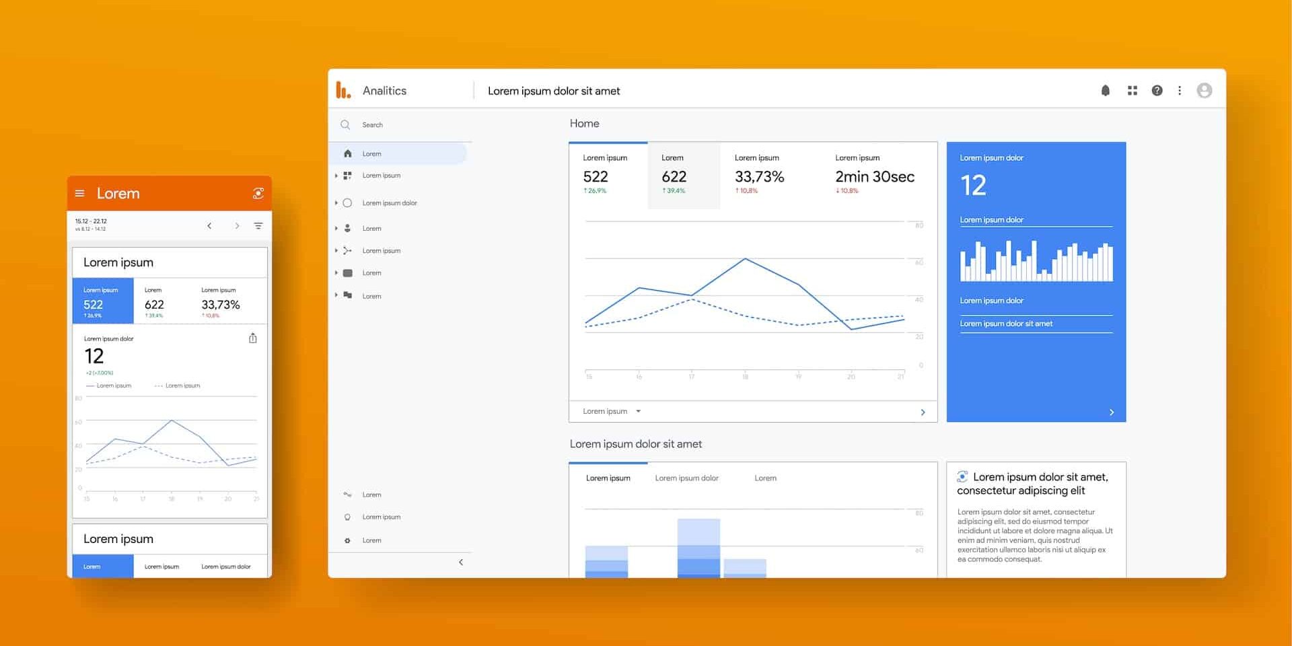Open the filter icon in the mobile date bar
The image size is (1292, 646).
coord(258,225)
